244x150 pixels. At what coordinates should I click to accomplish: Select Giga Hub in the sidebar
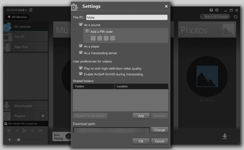pyautogui.click(x=26, y=47)
